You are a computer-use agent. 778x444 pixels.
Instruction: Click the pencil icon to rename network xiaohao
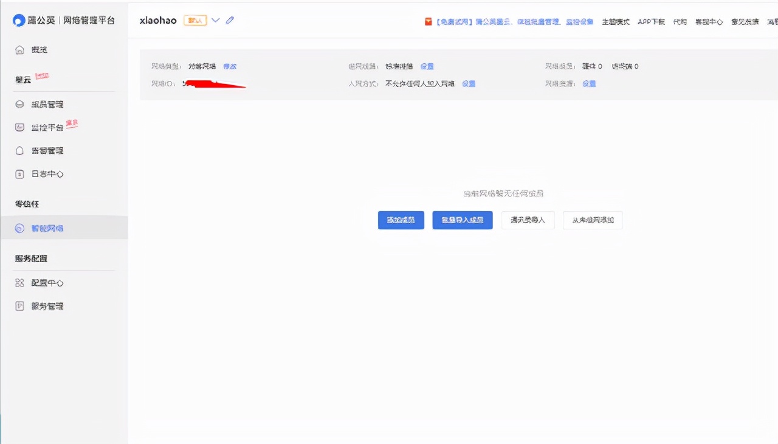coord(230,20)
